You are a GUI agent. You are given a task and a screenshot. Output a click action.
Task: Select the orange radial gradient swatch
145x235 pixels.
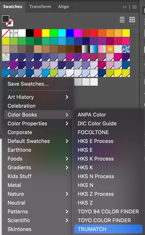pyautogui.click(x=110, y=49)
